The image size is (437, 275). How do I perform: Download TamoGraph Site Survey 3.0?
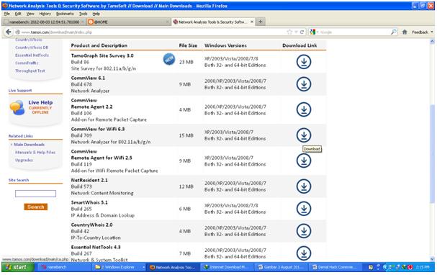304,62
